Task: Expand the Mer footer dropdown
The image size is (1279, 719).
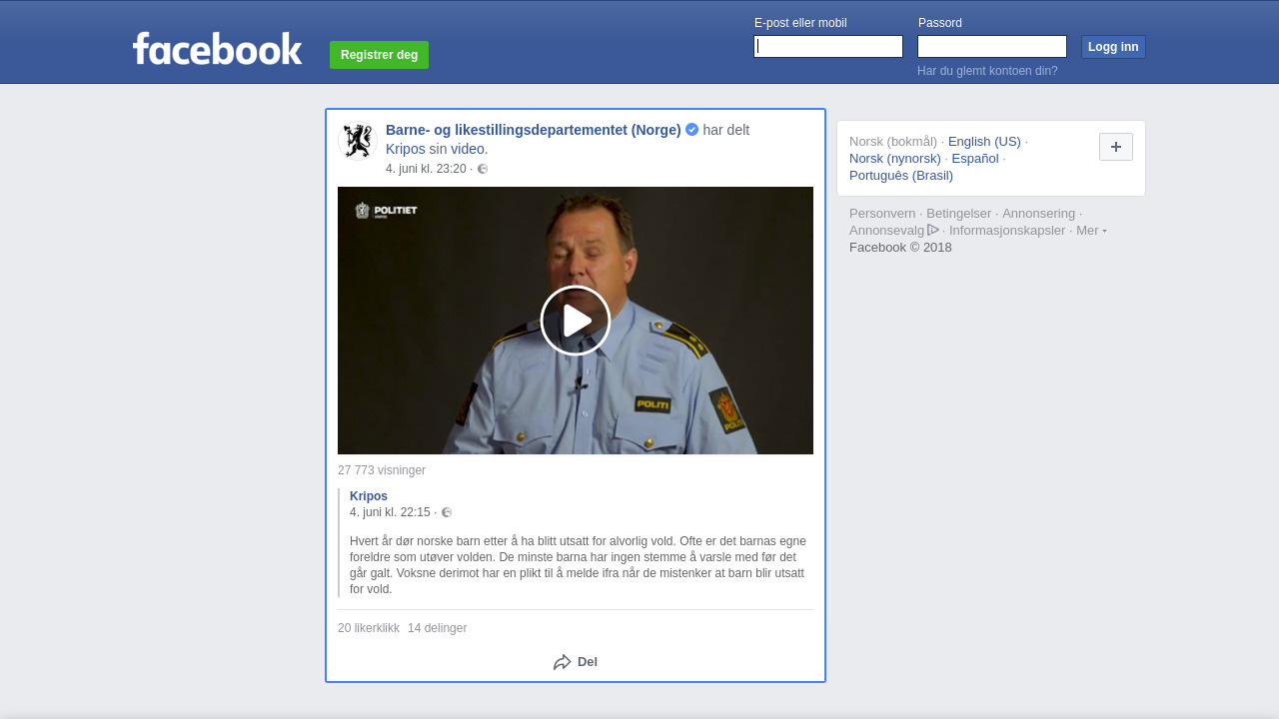Action: [1091, 231]
